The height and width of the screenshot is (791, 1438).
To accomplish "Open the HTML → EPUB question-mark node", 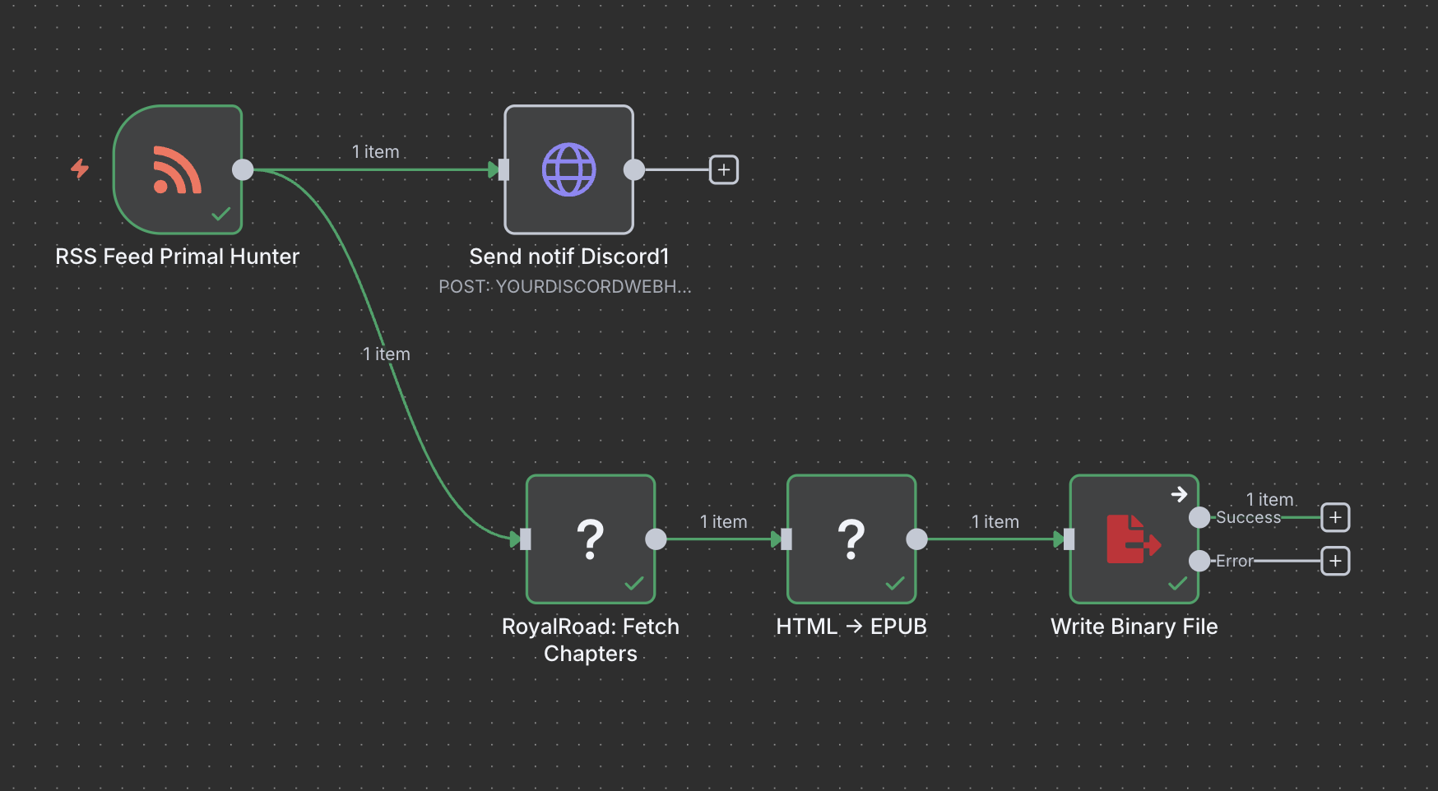I will tap(851, 539).
